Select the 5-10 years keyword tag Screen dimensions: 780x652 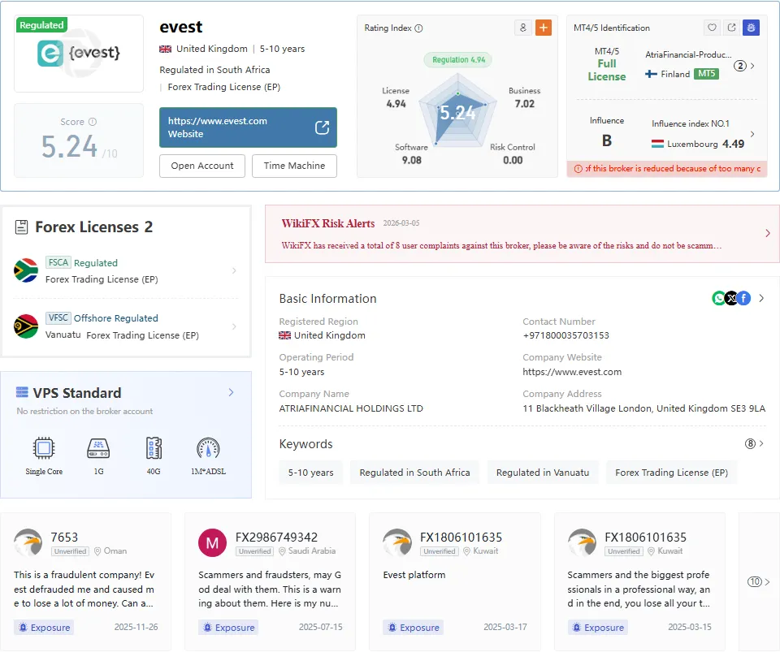click(310, 473)
